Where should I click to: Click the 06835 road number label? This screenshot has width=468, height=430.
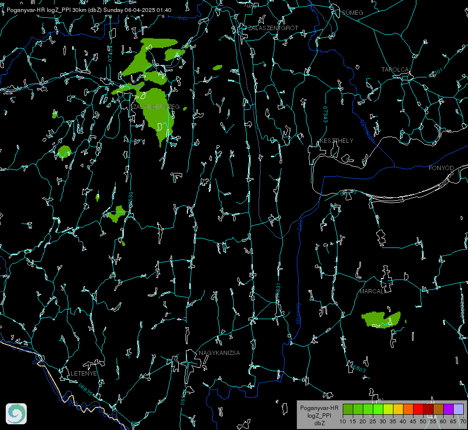[x=86, y=390]
